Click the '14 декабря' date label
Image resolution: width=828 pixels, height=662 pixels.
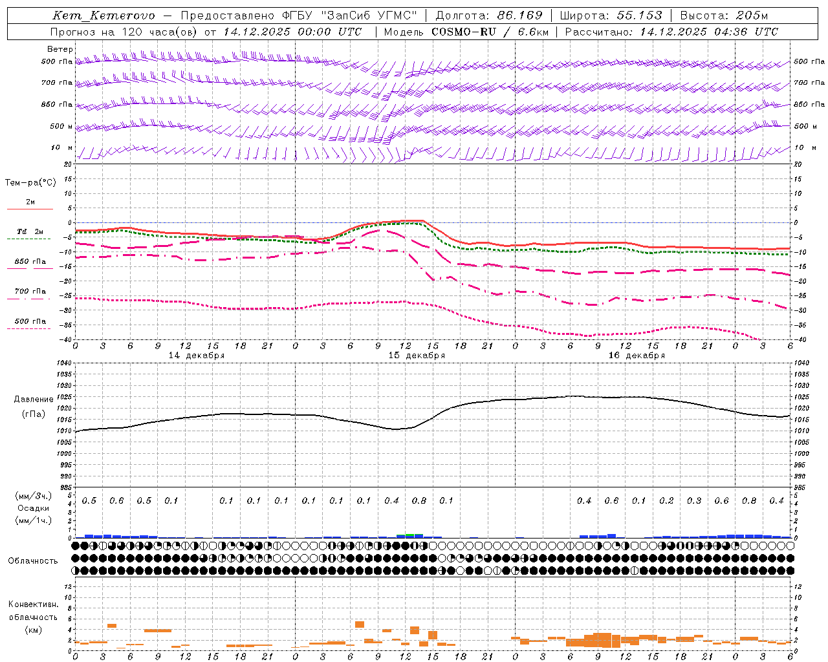197,356
